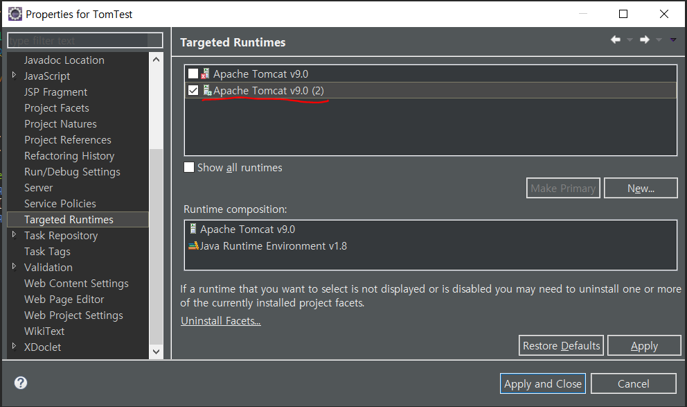Select Project Natures

point(60,124)
